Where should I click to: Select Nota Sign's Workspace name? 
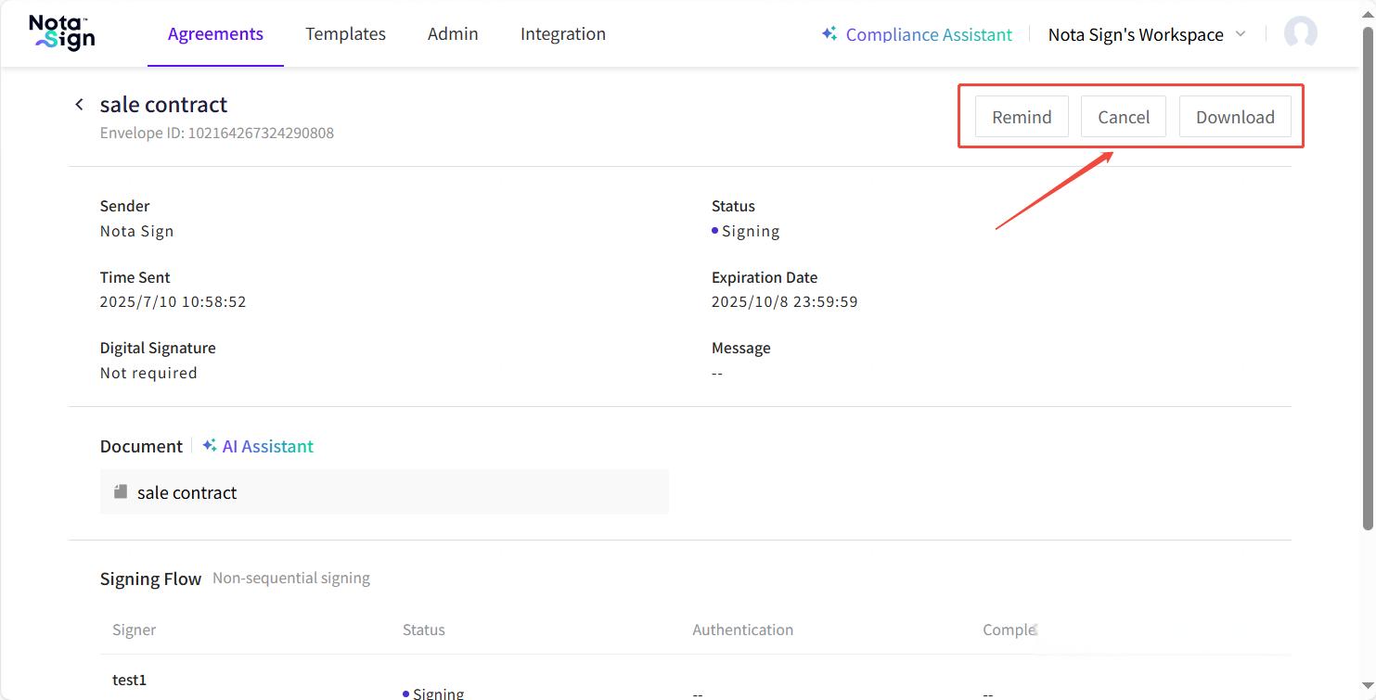coord(1135,34)
